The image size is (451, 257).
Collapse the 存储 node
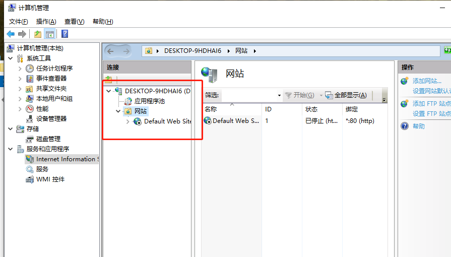click(x=11, y=129)
